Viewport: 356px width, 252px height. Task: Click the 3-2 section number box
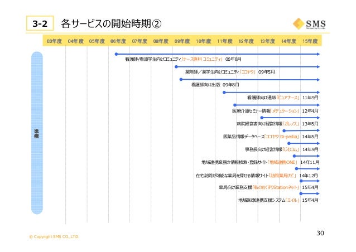click(x=40, y=23)
